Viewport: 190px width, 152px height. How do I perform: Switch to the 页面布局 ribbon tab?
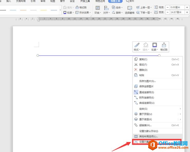[21, 1]
